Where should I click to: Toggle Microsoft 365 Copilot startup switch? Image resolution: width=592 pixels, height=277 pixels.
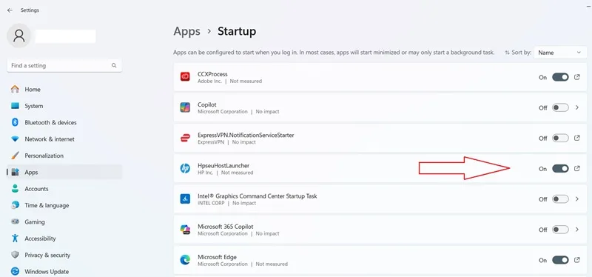[560, 230]
